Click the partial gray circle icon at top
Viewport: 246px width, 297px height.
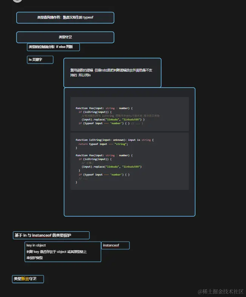pyautogui.click(x=17, y=1)
